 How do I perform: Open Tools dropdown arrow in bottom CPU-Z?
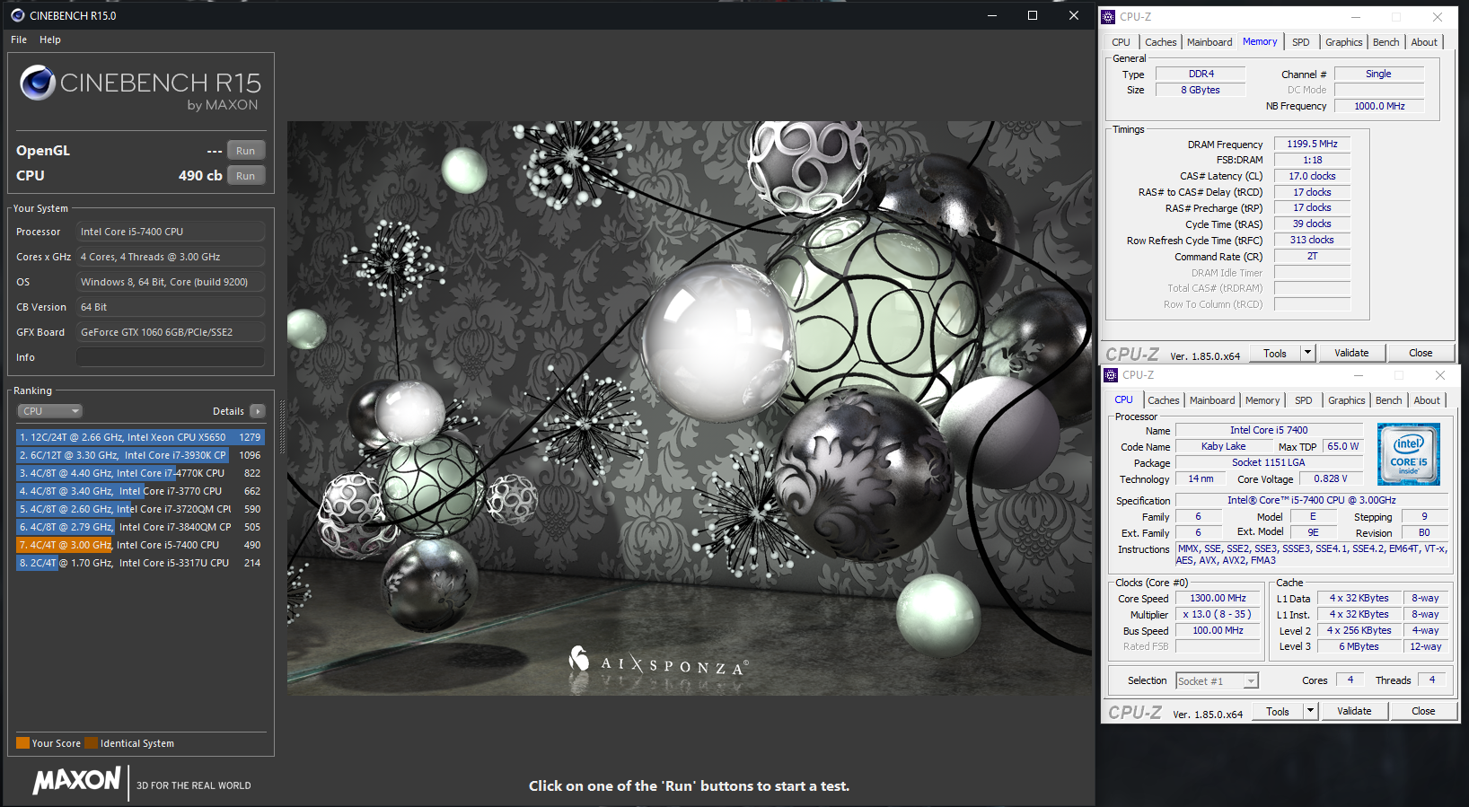click(1310, 711)
